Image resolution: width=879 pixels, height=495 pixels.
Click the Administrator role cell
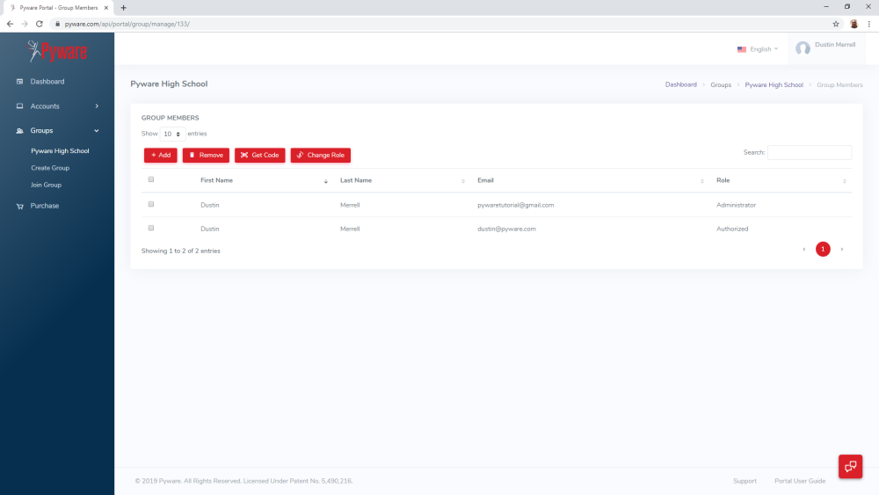(736, 205)
